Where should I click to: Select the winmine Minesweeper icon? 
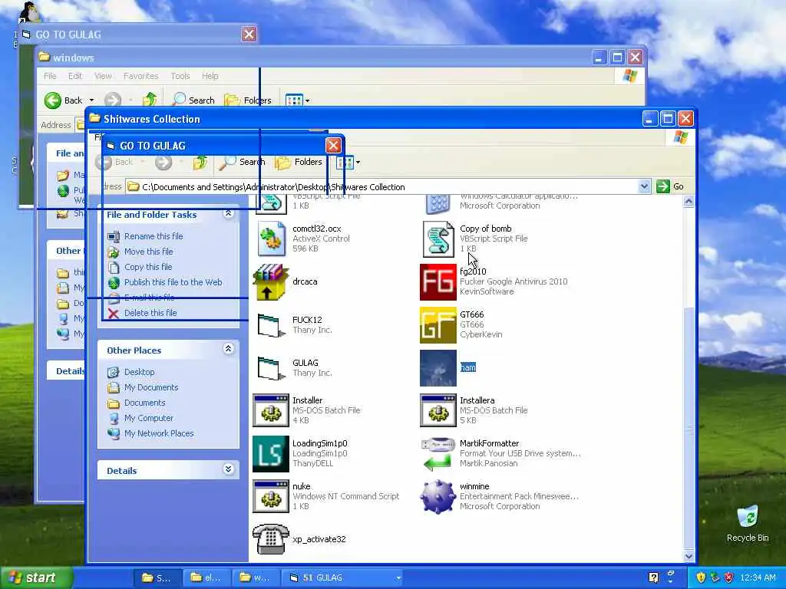(x=438, y=497)
